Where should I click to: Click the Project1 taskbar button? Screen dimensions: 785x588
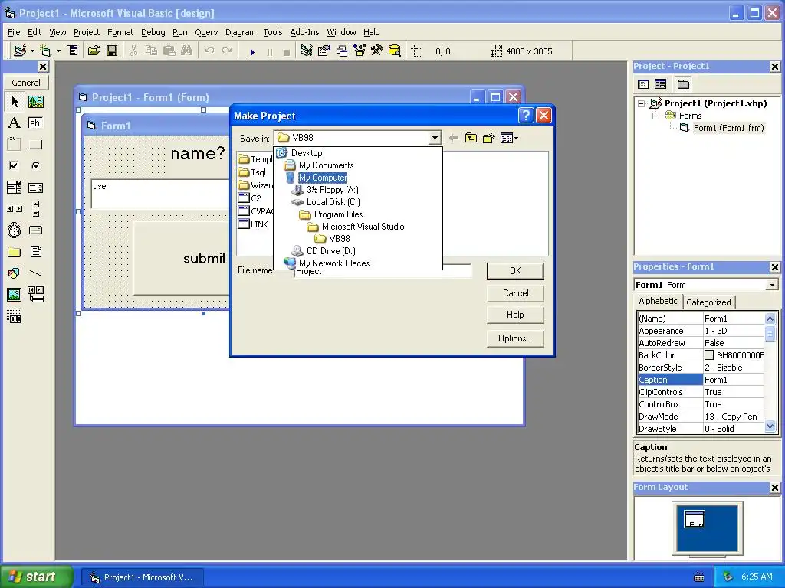(x=143, y=577)
